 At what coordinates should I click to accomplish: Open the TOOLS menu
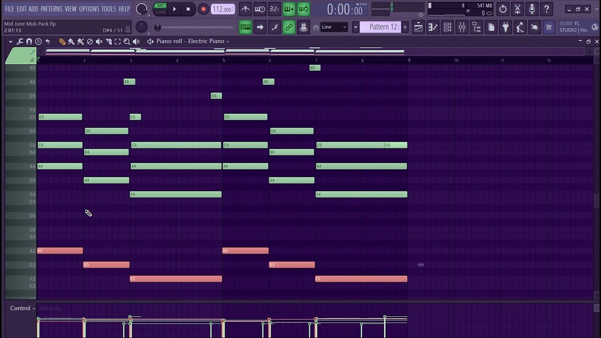tap(108, 9)
